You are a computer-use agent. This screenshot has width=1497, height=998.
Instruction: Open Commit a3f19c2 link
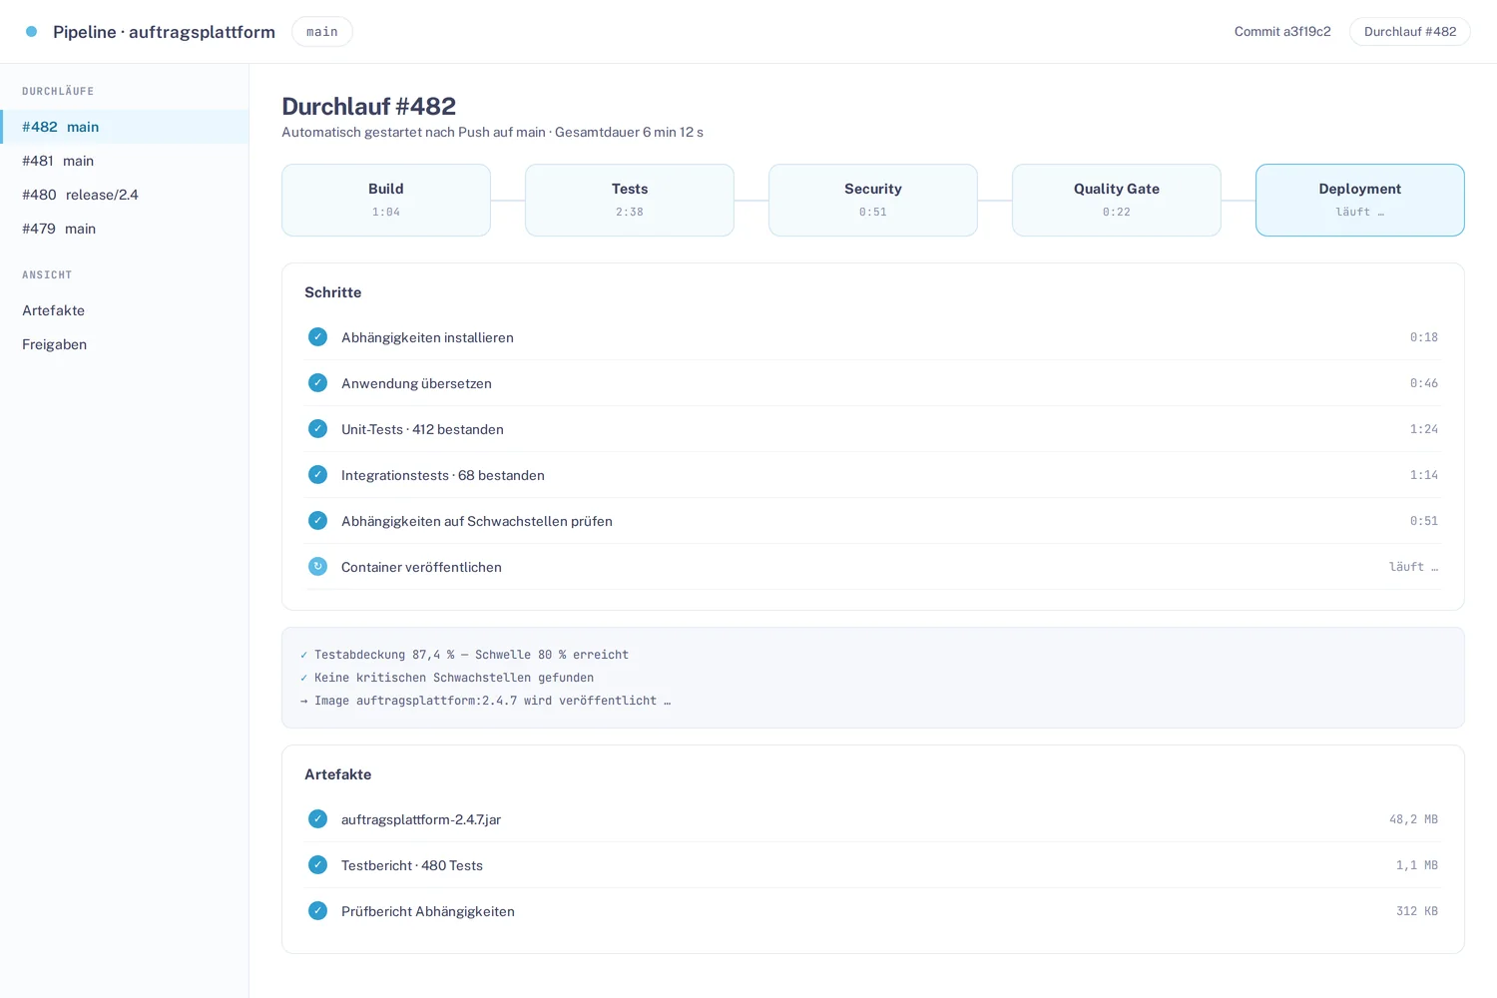coord(1282,32)
